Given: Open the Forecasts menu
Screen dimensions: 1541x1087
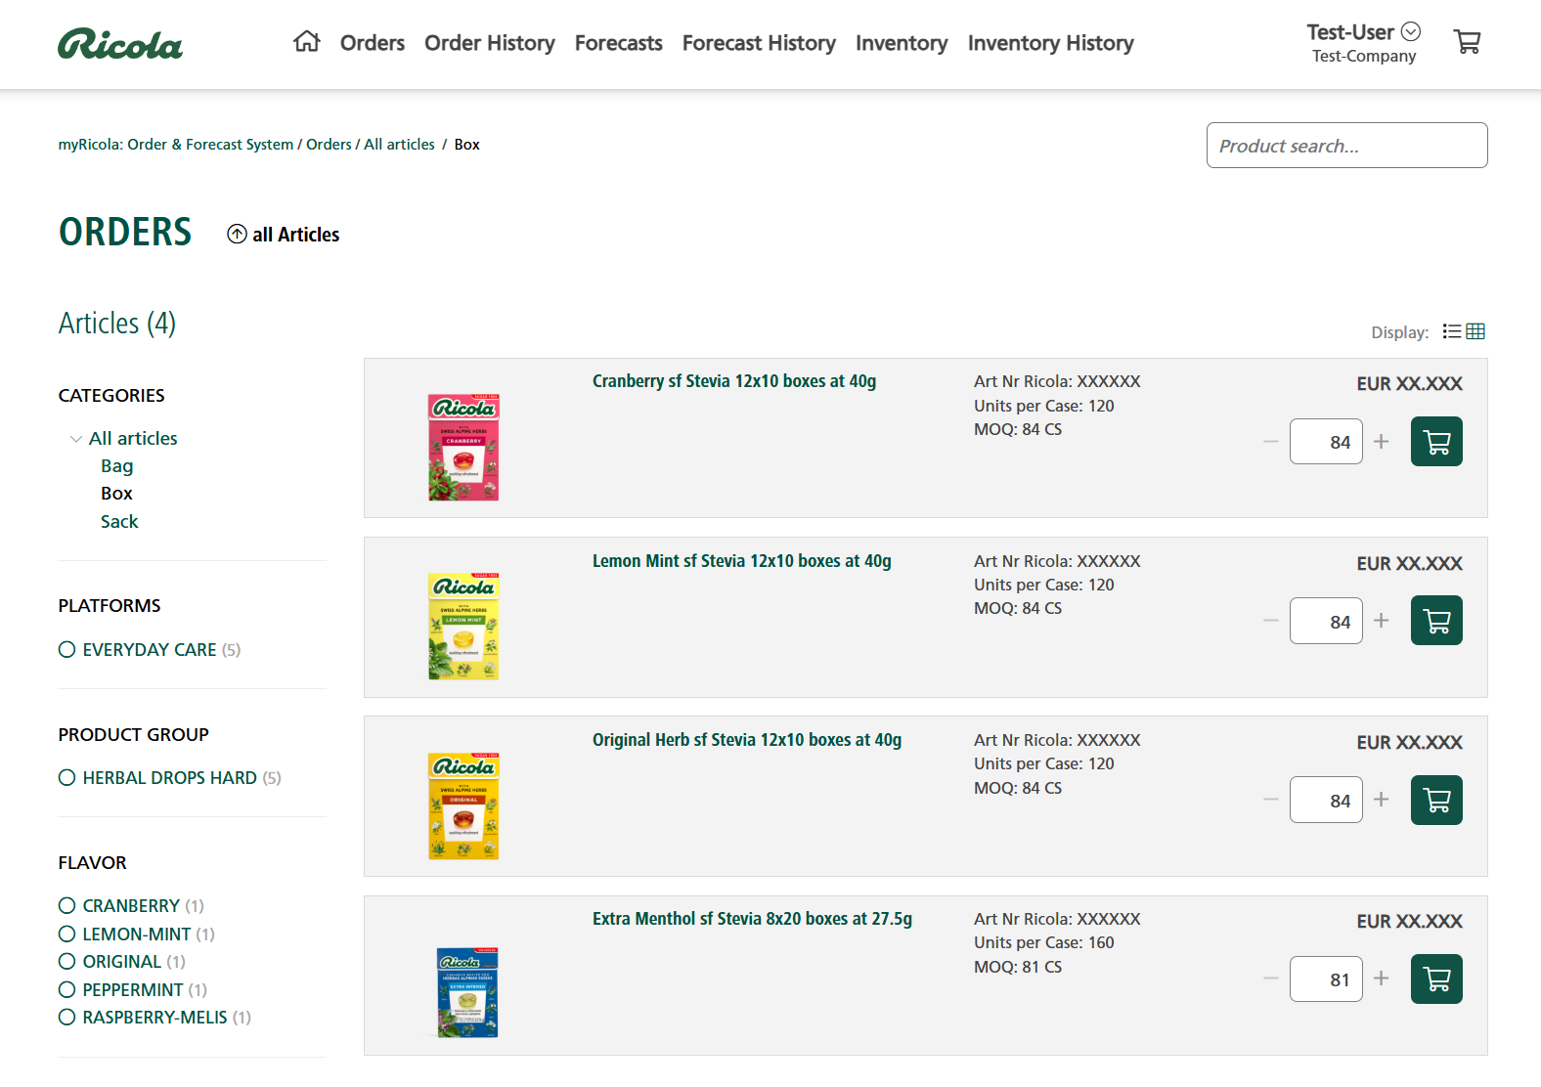Looking at the screenshot, I should [619, 43].
